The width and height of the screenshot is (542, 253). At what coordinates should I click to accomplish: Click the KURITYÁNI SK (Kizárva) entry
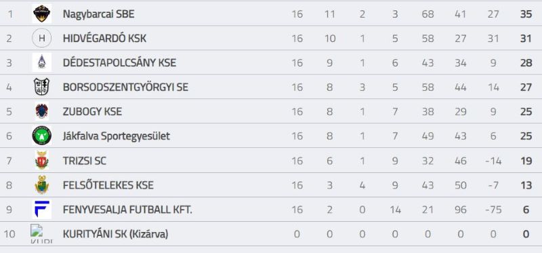(115, 234)
